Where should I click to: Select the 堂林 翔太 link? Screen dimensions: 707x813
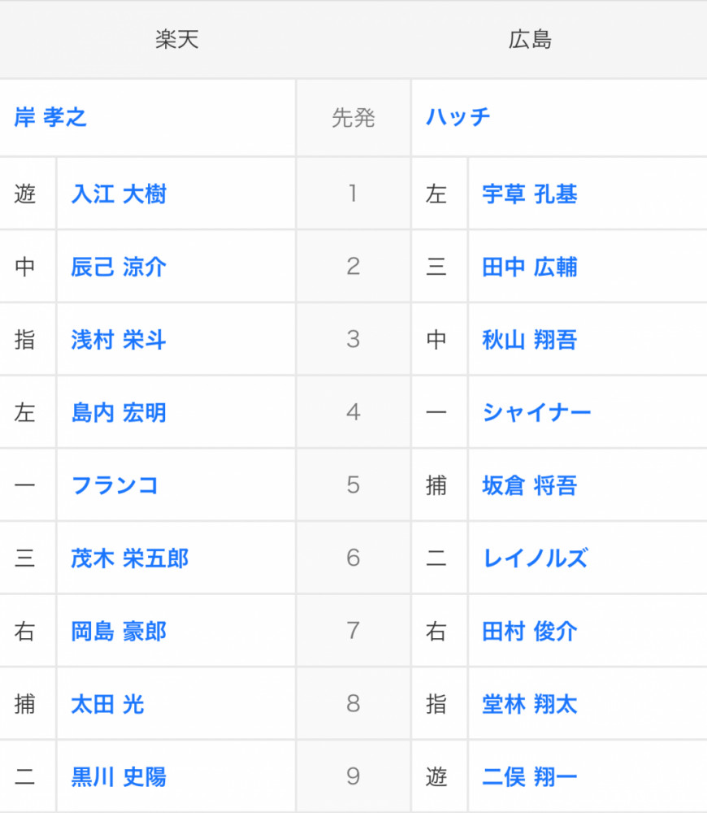tap(530, 704)
